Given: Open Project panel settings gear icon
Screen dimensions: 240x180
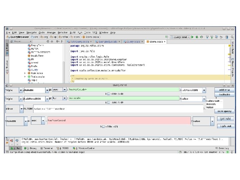Looking at the screenshot, I should (x=58, y=41).
